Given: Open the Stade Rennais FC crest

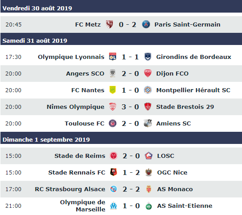Looking at the screenshot, I should pyautogui.click(x=114, y=172).
